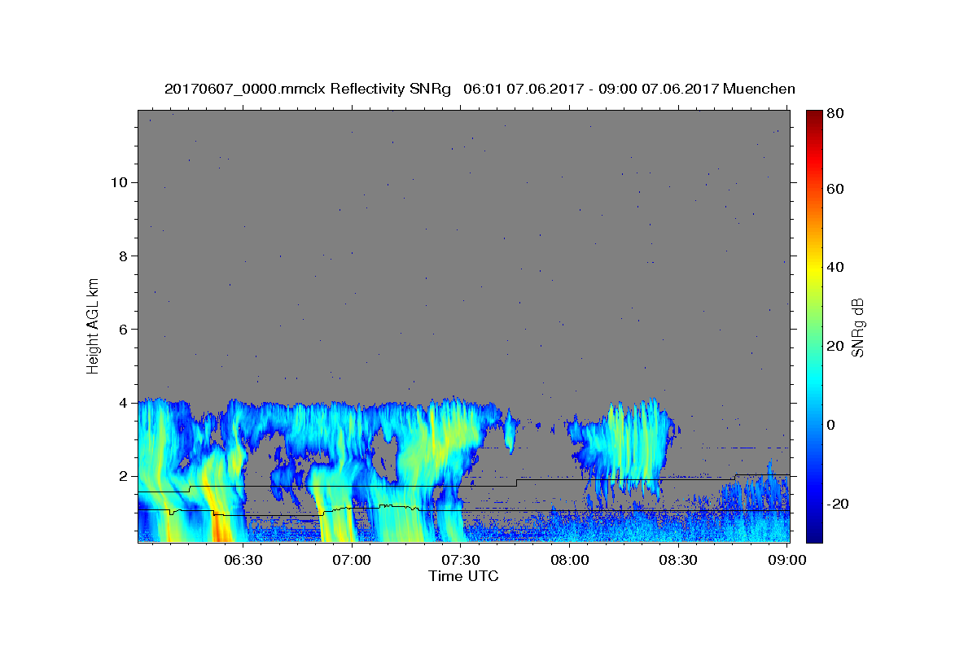The width and height of the screenshot is (977, 651).
Task: Click the height tick label 6
Action: coord(125,330)
